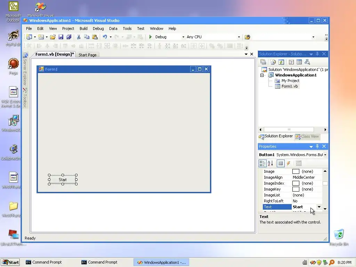Click the New Project toolbar icon
This screenshot has width=356, height=267.
pos(29,37)
